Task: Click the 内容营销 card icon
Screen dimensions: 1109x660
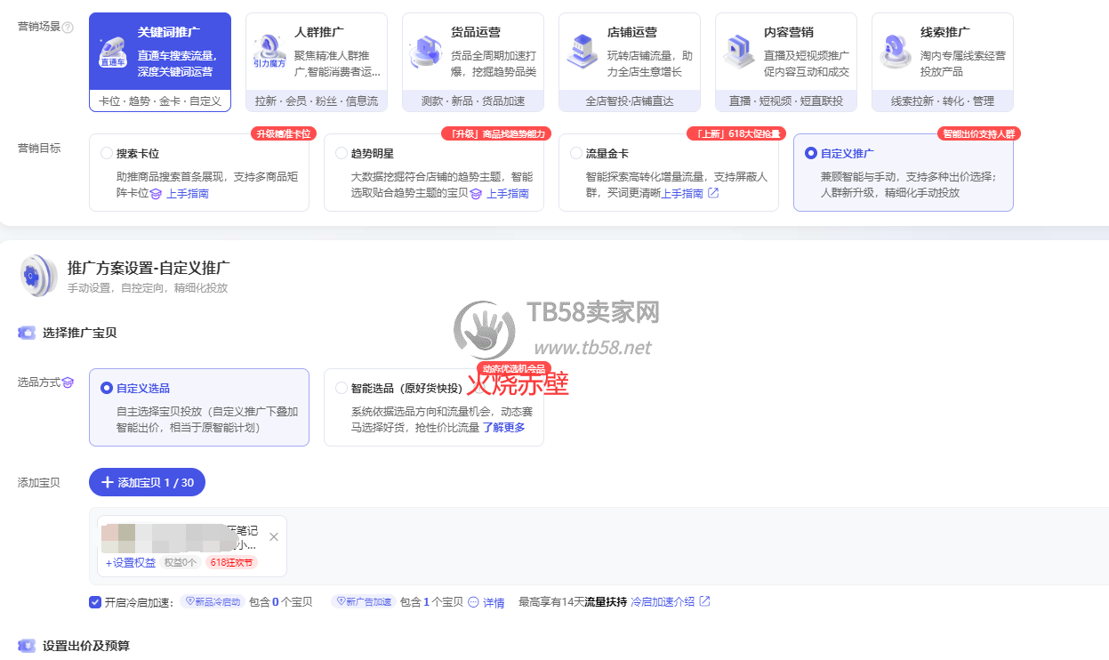Action: pos(739,52)
